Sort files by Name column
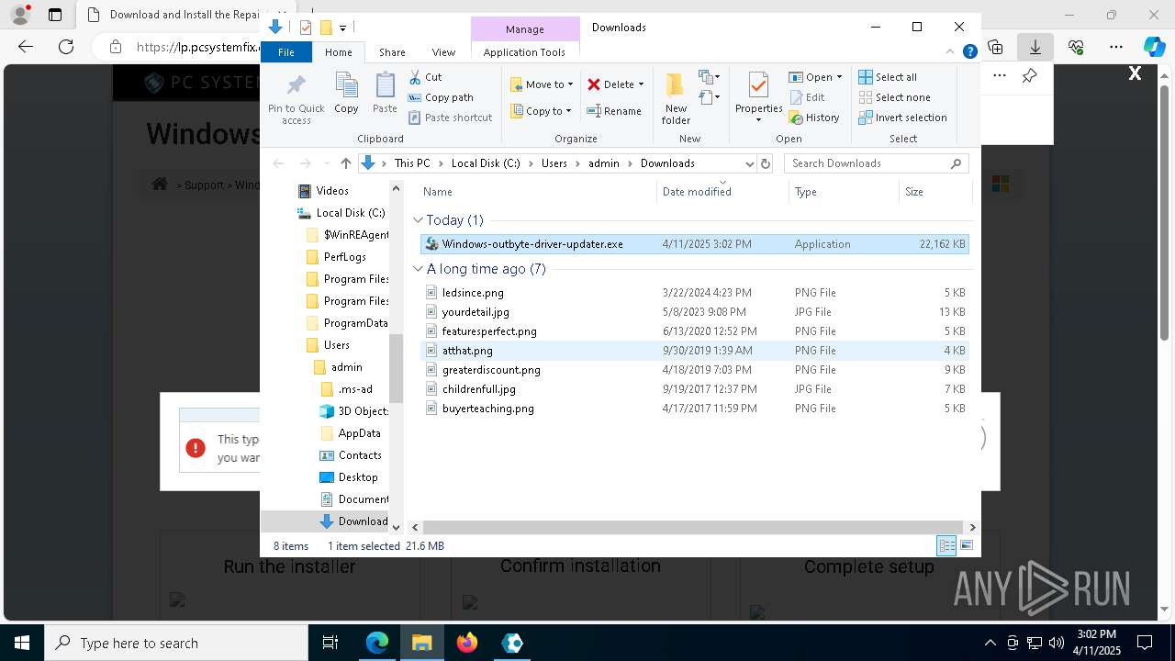 pos(537,192)
